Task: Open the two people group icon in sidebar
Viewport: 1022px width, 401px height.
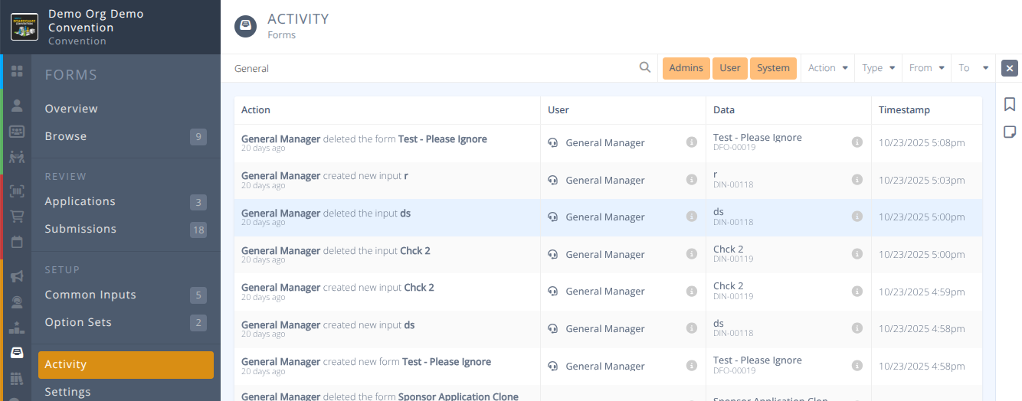Action: coord(17,157)
